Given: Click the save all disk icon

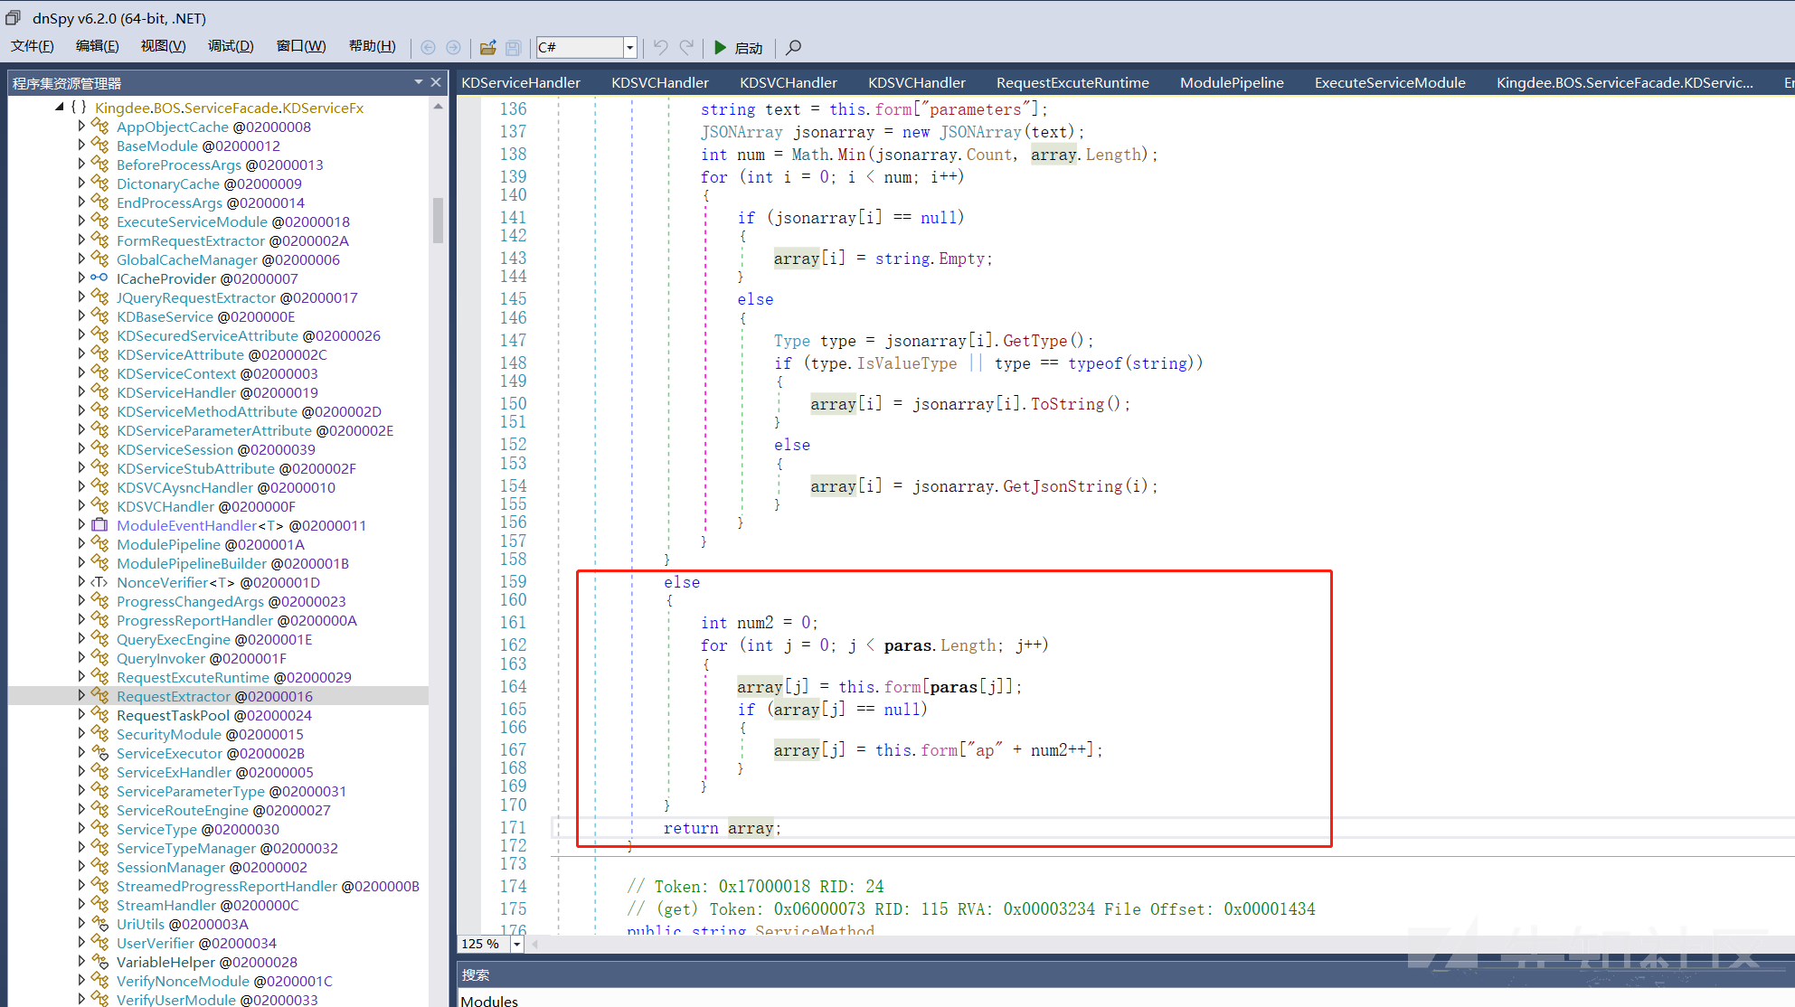Looking at the screenshot, I should [513, 47].
